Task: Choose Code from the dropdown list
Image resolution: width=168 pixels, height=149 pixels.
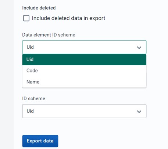Action: pyautogui.click(x=84, y=71)
